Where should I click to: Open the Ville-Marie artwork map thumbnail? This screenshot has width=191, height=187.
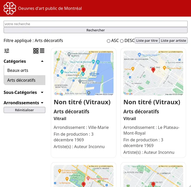pyautogui.click(x=83, y=73)
